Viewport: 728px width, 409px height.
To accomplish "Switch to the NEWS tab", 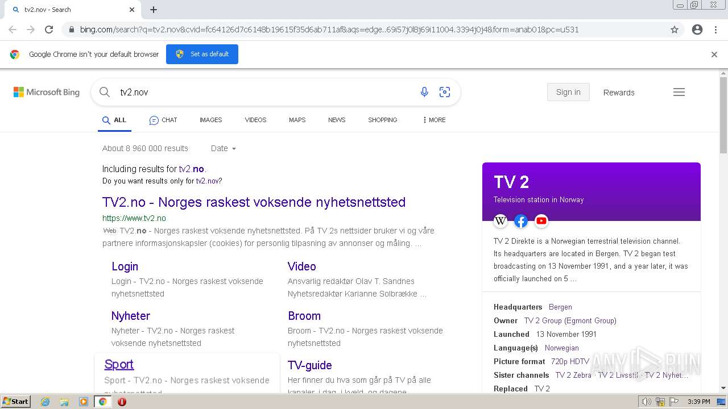I will [x=337, y=120].
